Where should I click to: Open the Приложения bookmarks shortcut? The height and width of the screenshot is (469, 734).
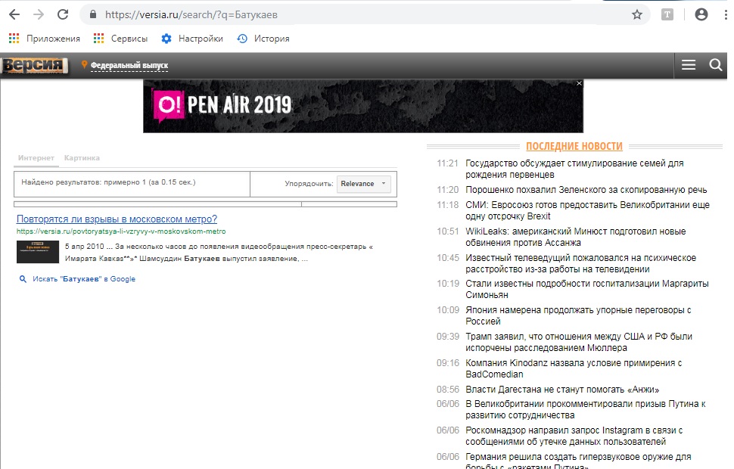45,39
